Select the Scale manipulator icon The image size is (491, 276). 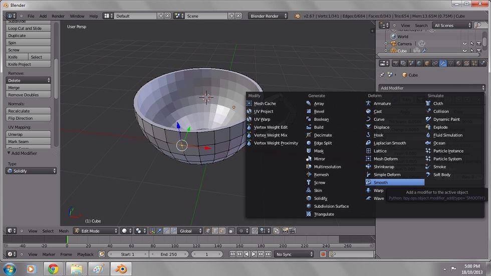[x=174, y=231]
